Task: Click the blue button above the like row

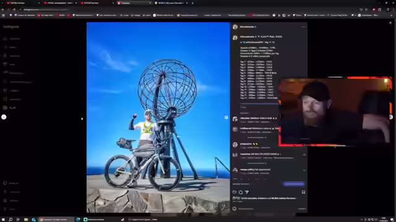Action: (x=294, y=184)
